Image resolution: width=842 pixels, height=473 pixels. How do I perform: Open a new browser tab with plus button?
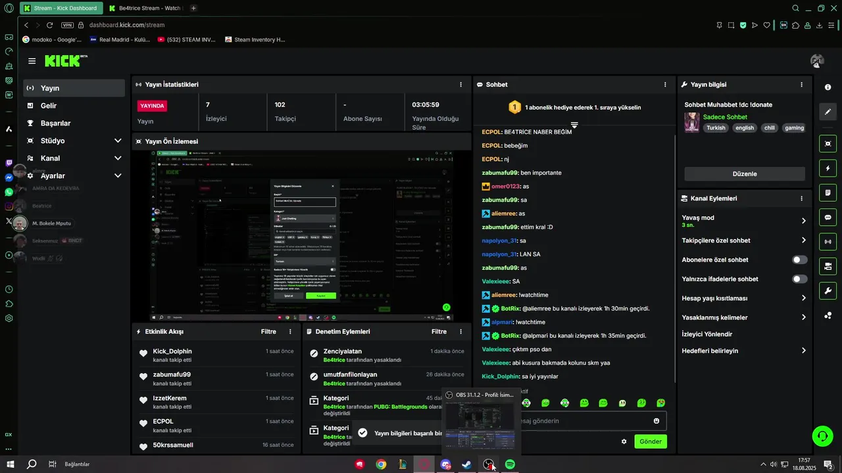coord(193,9)
